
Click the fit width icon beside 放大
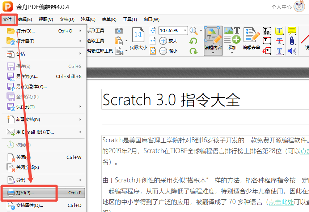[153, 41]
